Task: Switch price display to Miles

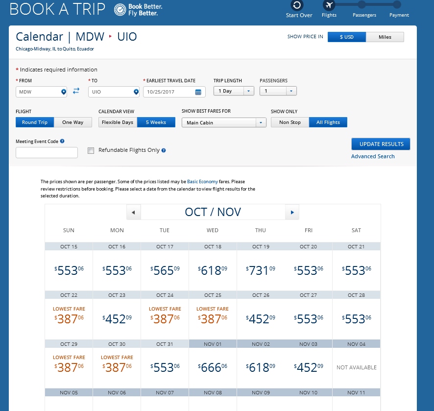Action: pyautogui.click(x=385, y=37)
